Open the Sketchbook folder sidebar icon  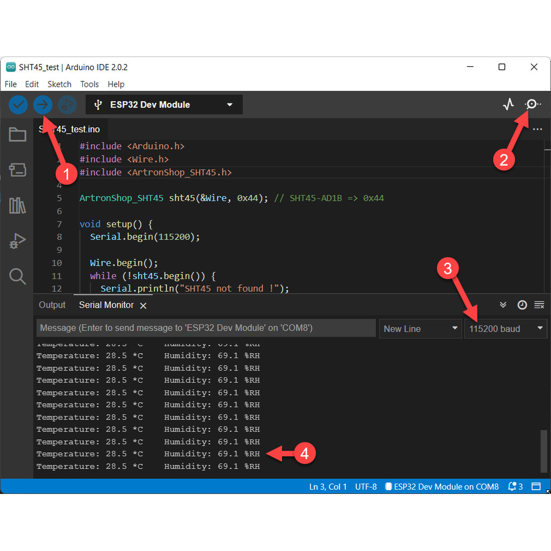[x=18, y=135]
